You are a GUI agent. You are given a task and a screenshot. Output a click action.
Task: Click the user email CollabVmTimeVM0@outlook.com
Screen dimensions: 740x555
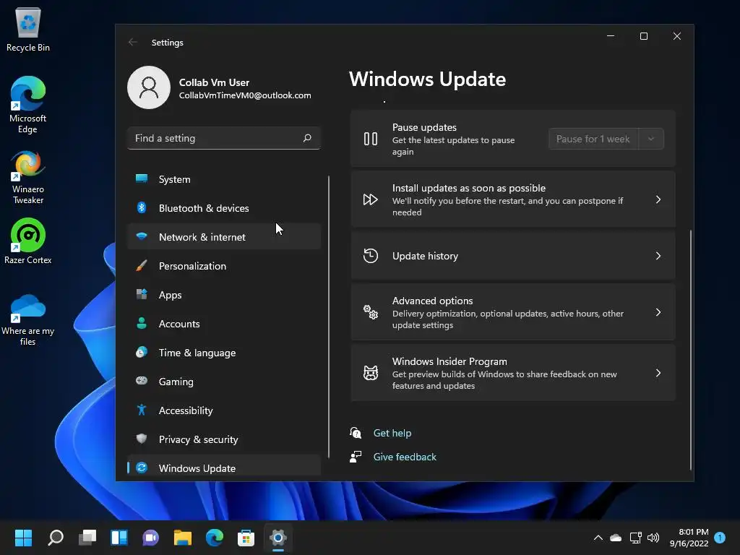(x=245, y=95)
